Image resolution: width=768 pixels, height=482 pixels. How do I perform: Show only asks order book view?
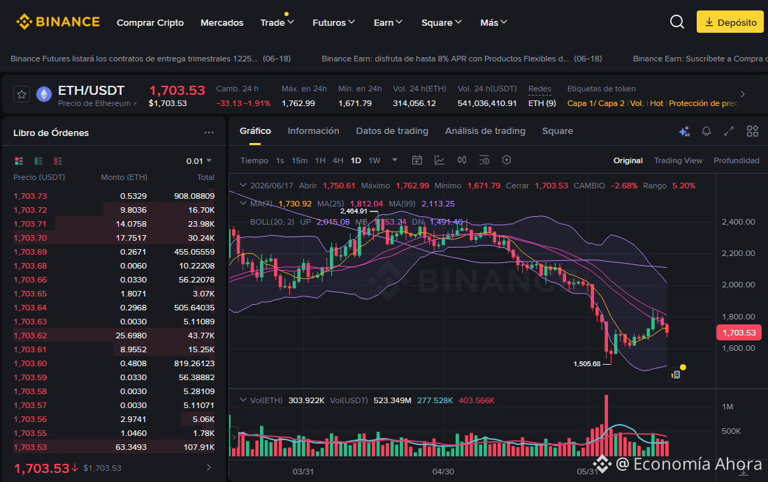click(x=58, y=161)
